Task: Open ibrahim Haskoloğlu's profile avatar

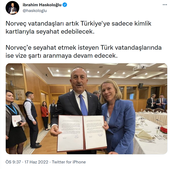Action: (x=12, y=8)
